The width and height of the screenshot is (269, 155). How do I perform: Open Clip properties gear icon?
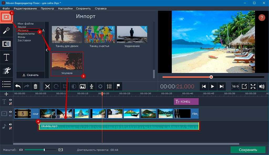(x=100, y=87)
